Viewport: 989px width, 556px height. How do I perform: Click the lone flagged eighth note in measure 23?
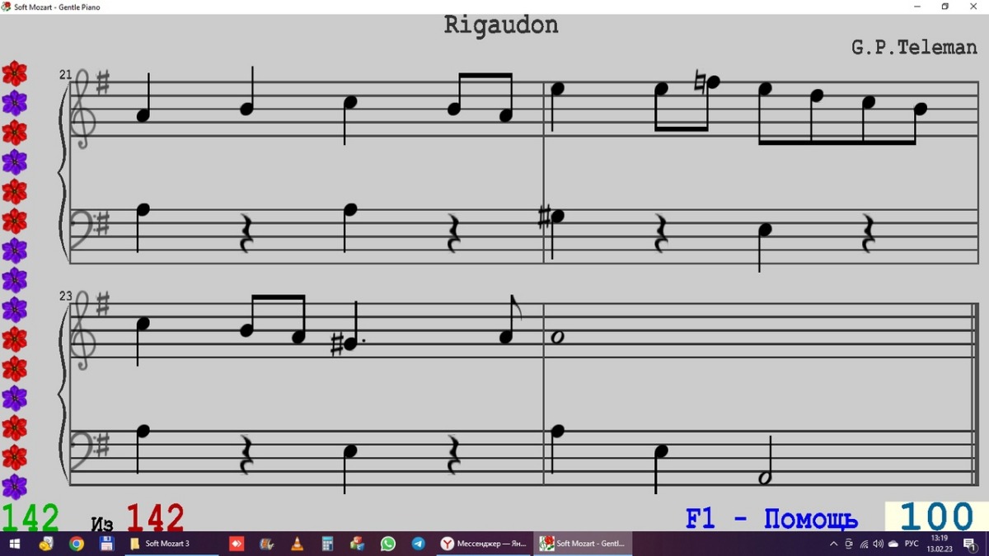point(508,336)
